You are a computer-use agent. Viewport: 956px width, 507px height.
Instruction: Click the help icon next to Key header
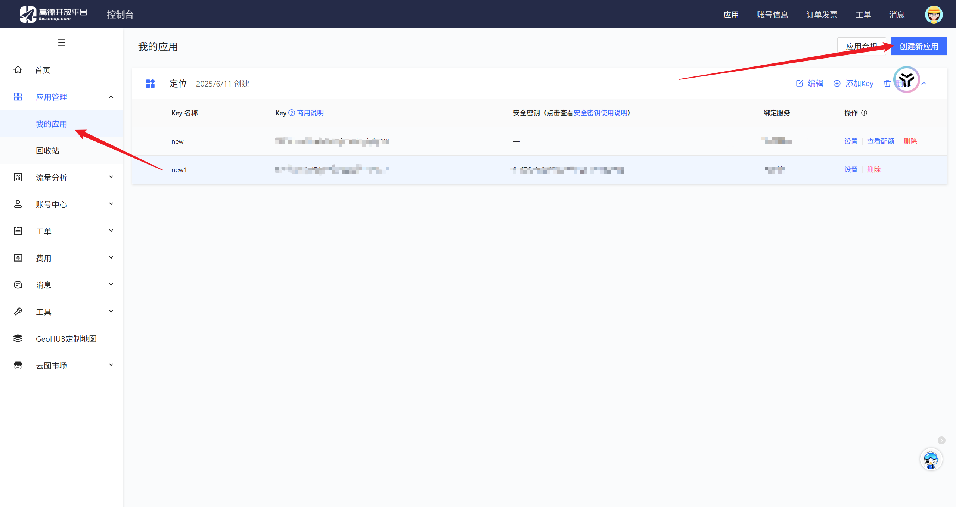click(292, 113)
